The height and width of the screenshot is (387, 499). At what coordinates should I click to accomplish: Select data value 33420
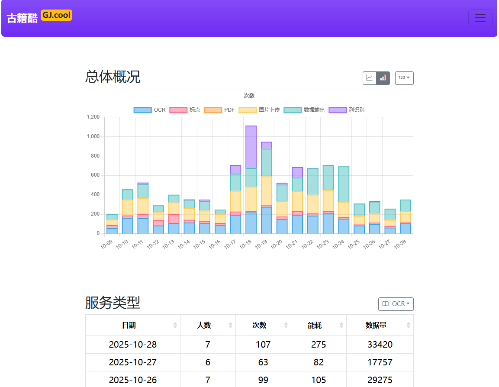(380, 344)
